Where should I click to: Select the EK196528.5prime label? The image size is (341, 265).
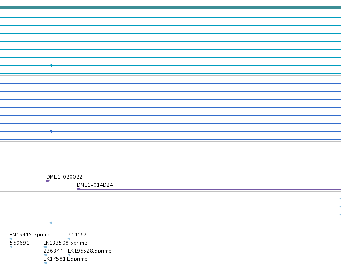click(89, 251)
